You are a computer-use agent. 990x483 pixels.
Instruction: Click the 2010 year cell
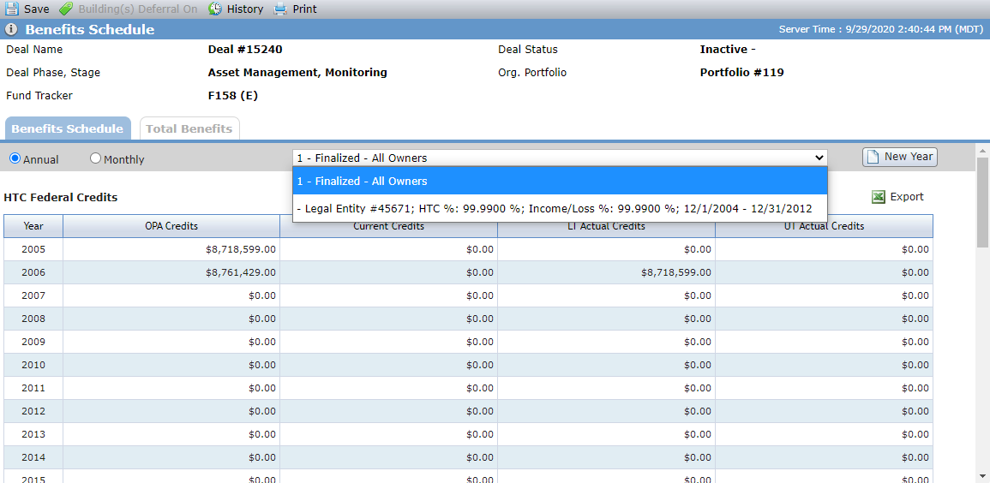tap(33, 365)
